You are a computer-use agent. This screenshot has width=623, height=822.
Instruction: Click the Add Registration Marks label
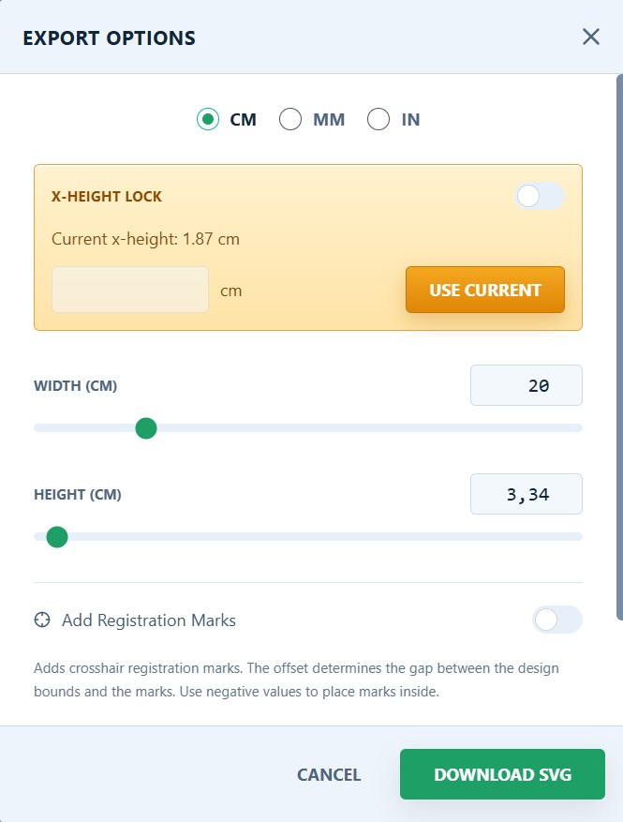(149, 620)
